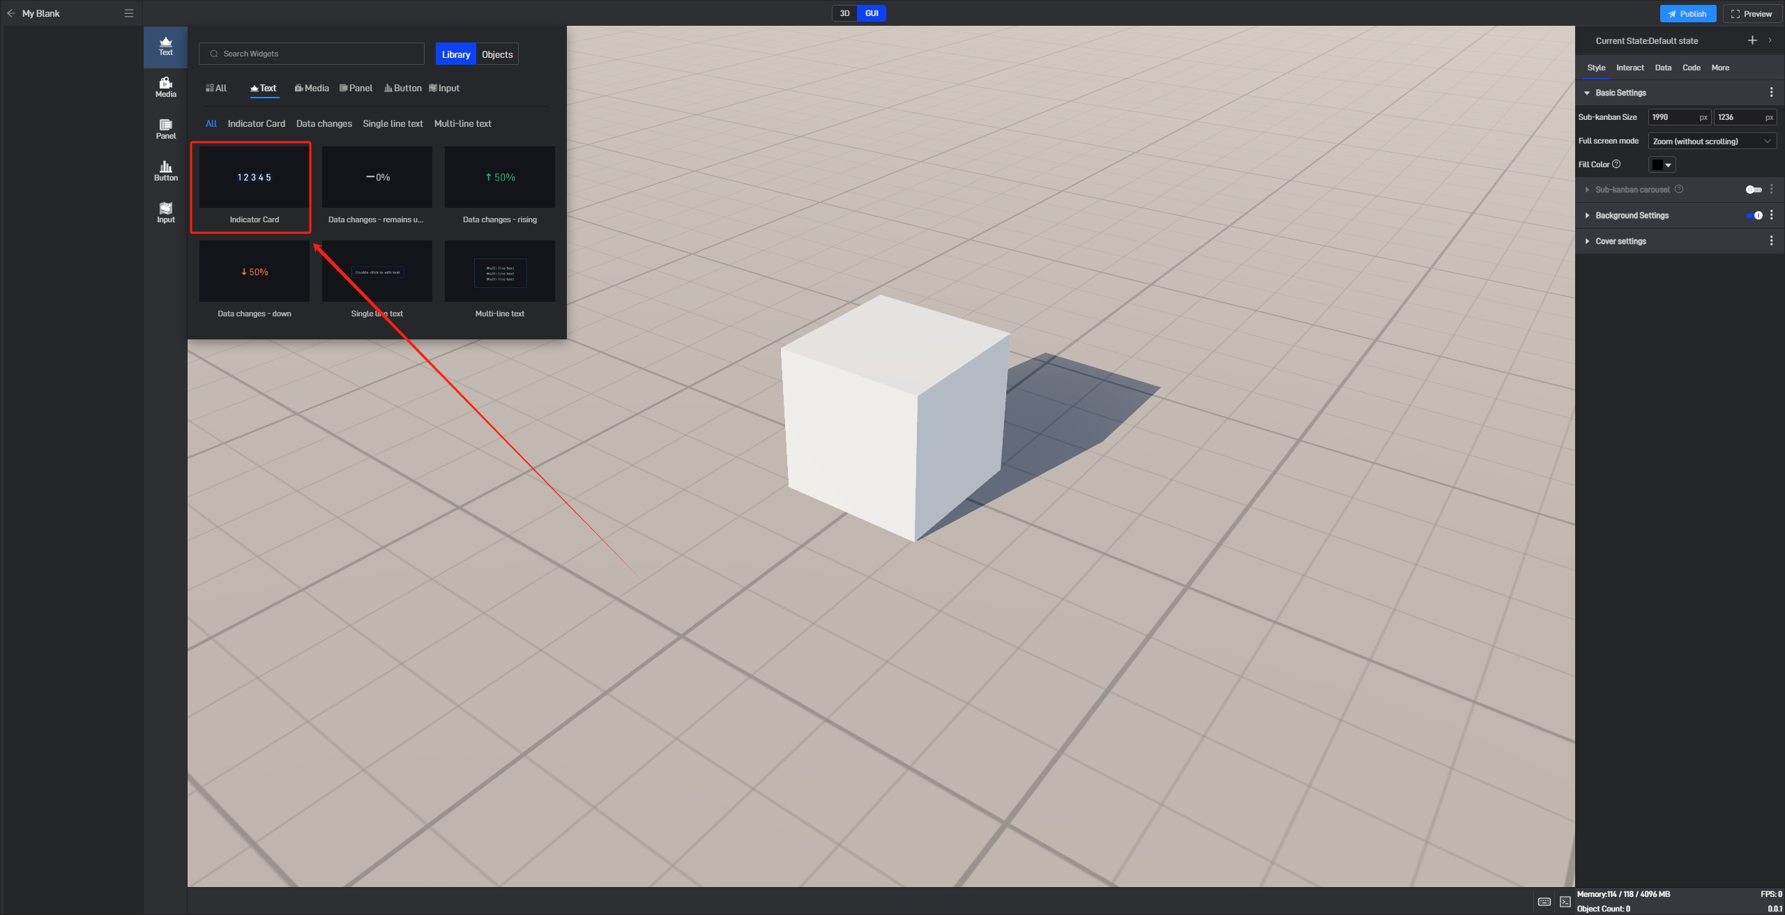Filter widgets by Input tab
This screenshot has width=1785, height=915.
coord(444,89)
